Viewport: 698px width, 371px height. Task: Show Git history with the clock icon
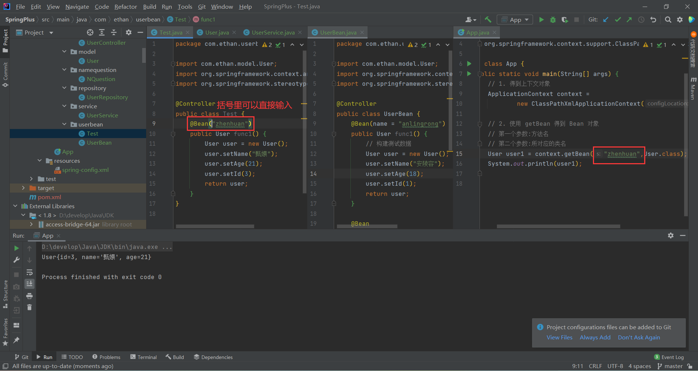[x=641, y=20]
